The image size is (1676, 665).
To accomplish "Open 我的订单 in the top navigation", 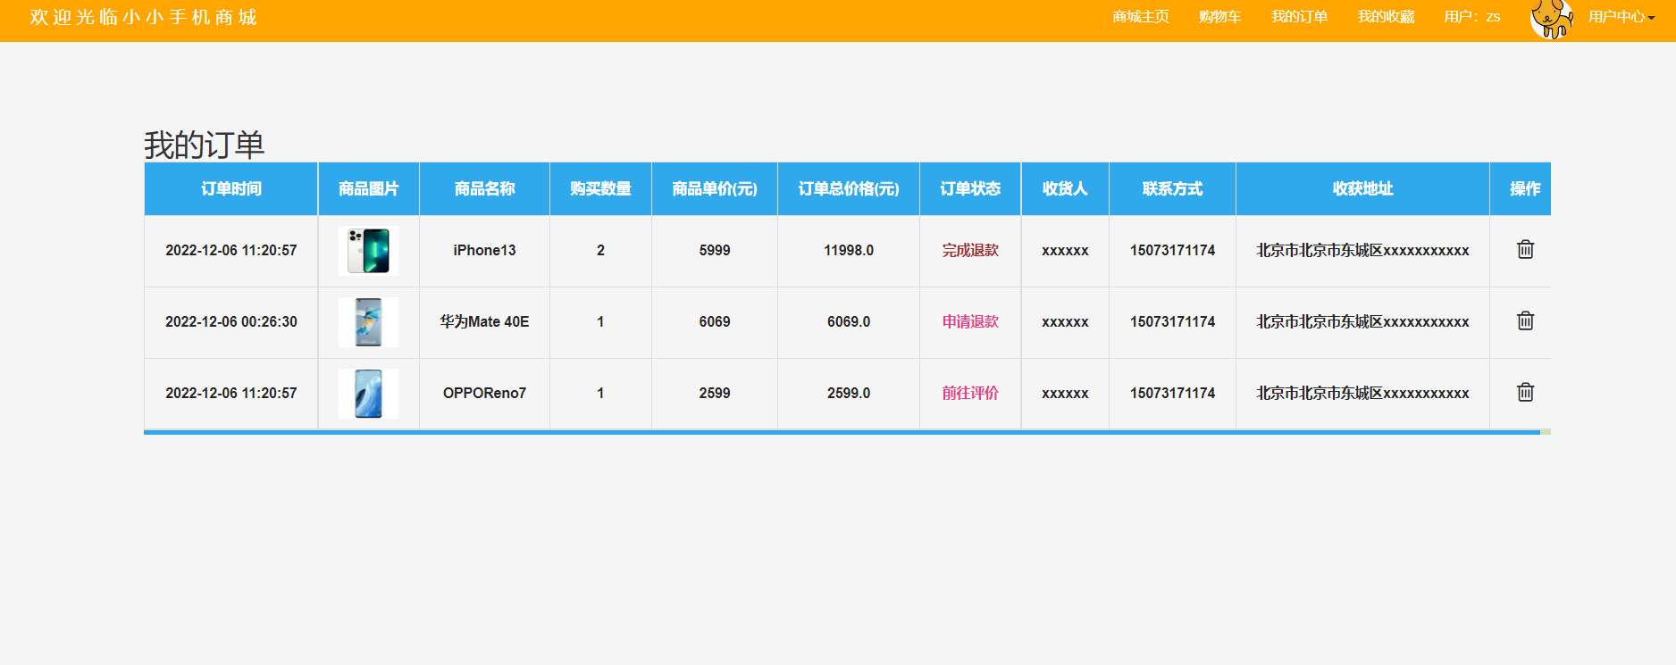I will tap(1299, 17).
